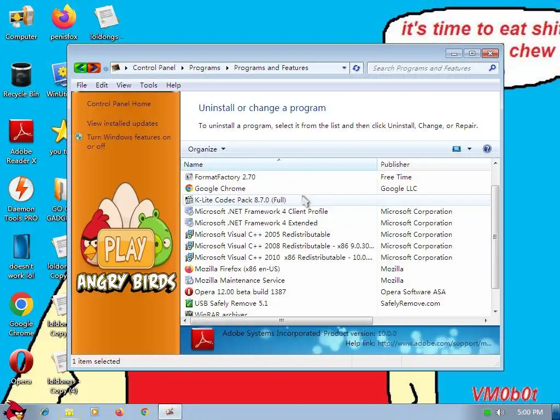
Task: Launch Firefox from the taskbar
Action: click(x=120, y=412)
